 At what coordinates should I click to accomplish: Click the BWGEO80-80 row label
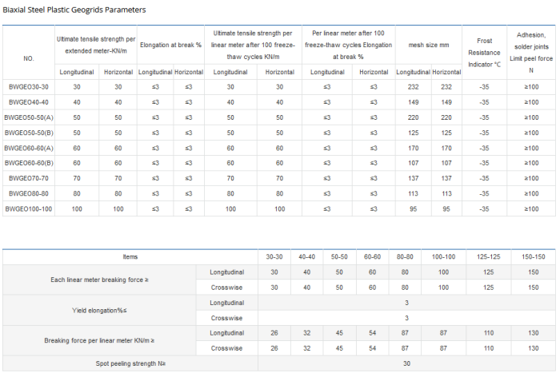(29, 193)
